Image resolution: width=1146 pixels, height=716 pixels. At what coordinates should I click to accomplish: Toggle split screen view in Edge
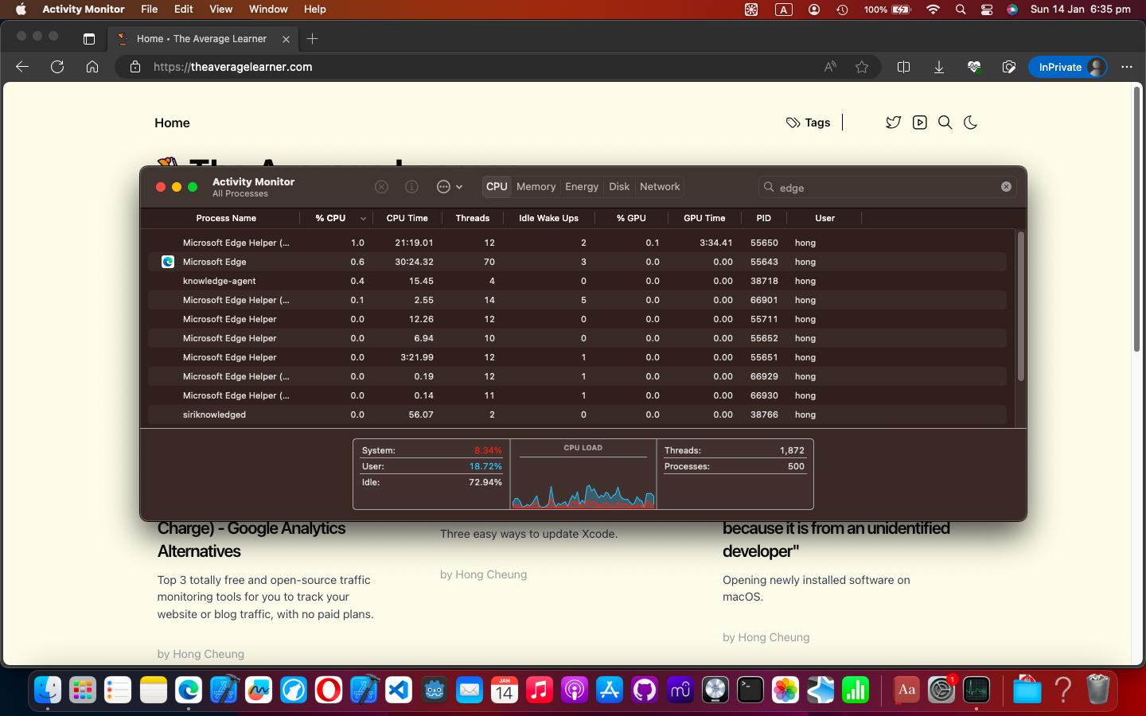pyautogui.click(x=903, y=67)
